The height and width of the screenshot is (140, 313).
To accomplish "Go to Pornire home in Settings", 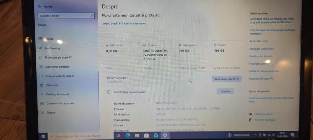I will [x=45, y=7].
